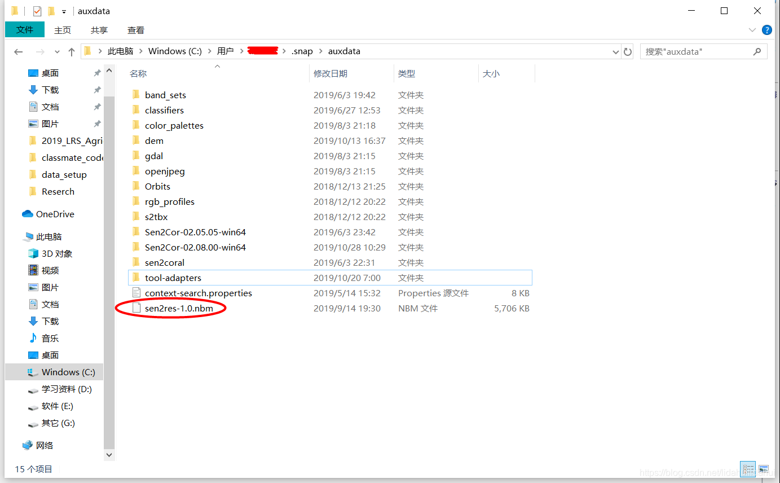Select the dem folder icon
The width and height of the screenshot is (780, 483).
135,140
